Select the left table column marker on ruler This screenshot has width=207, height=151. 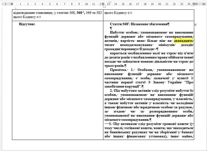(x=12, y=4)
